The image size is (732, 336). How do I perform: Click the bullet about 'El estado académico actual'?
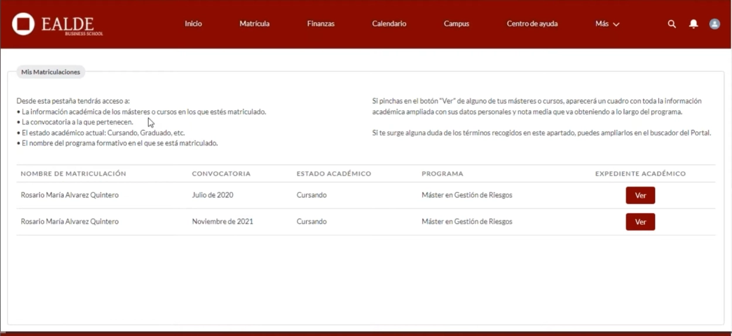click(101, 133)
